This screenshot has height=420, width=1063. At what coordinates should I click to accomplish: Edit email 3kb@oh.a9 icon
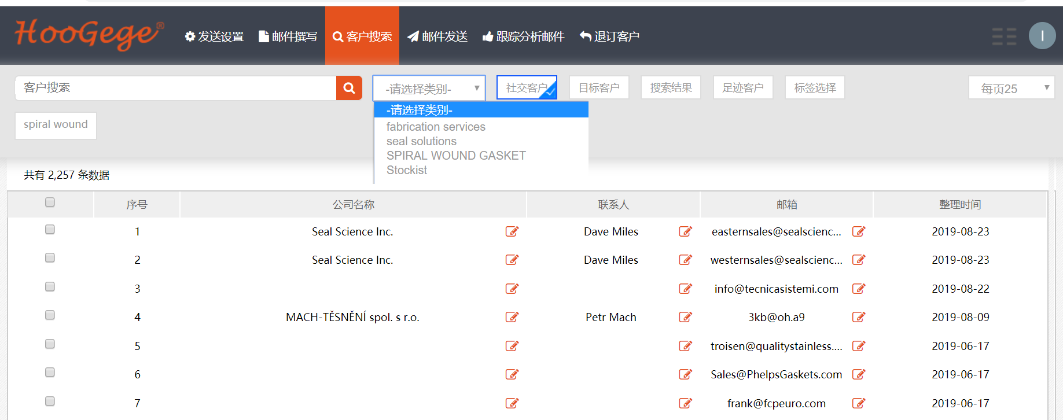click(859, 317)
